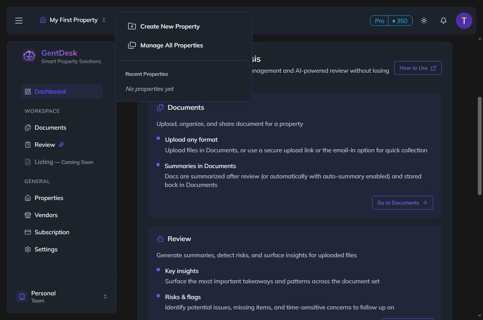The width and height of the screenshot is (483, 320).
Task: Select the Properties house icon
Action: pyautogui.click(x=28, y=198)
